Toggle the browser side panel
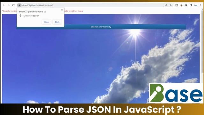The height and width of the screenshot is (115, 204). pos(191,5)
